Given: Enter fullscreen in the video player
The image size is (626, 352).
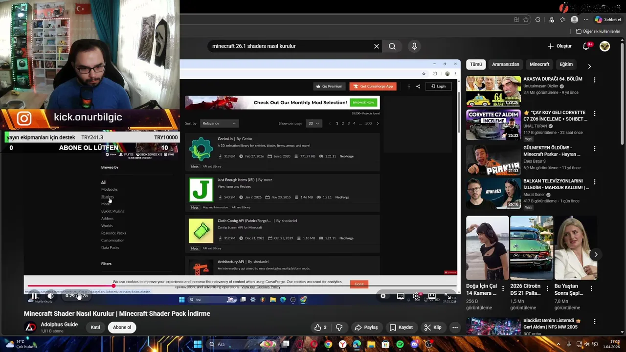Looking at the screenshot, I should point(447,296).
